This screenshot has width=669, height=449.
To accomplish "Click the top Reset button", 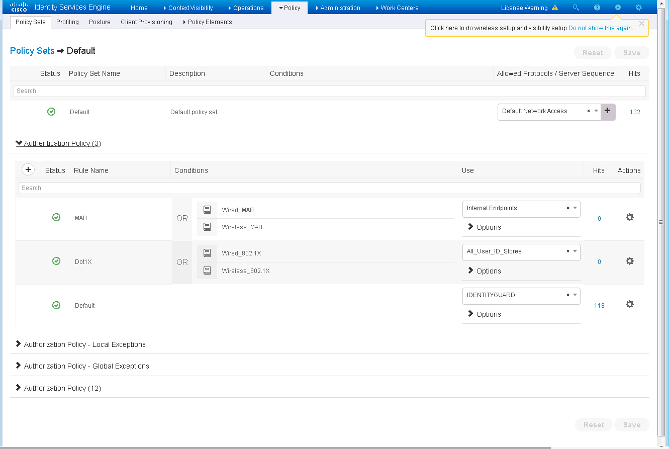I will coord(593,53).
